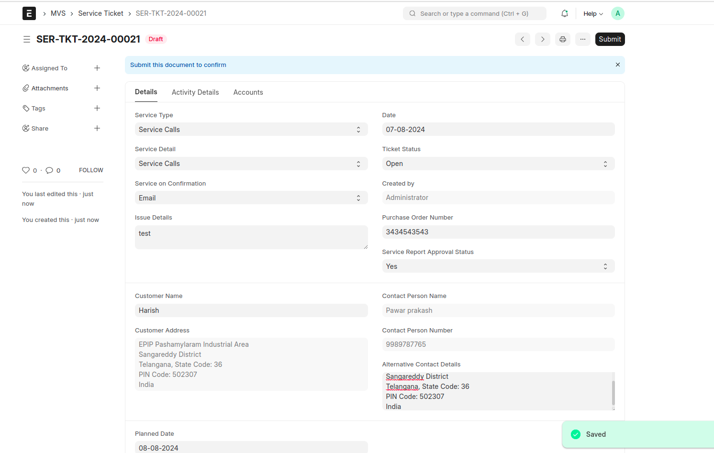
Task: Click the FOLLOW link
Action: point(91,170)
